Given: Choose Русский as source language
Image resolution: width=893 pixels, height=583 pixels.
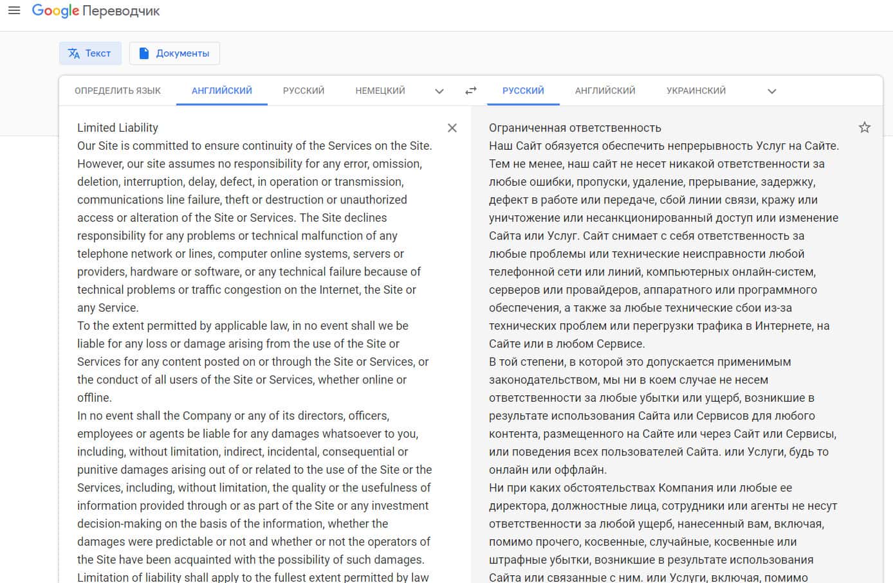Looking at the screenshot, I should pyautogui.click(x=304, y=91).
